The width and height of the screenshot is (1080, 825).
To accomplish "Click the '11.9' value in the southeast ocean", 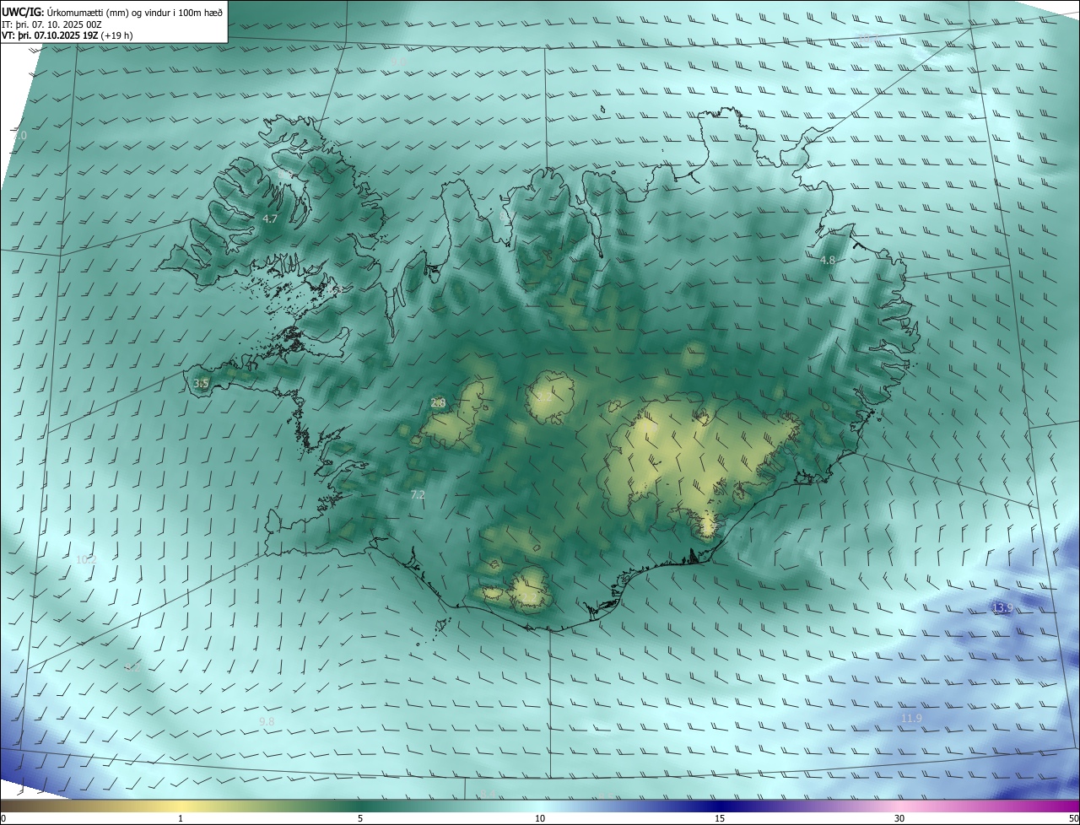I will [x=911, y=718].
